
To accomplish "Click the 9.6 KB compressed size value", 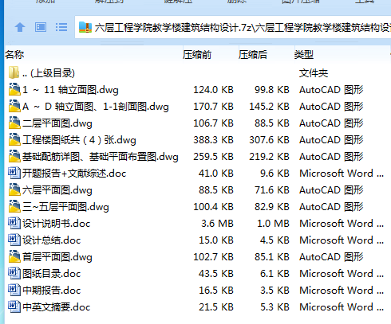I will click(x=274, y=174).
